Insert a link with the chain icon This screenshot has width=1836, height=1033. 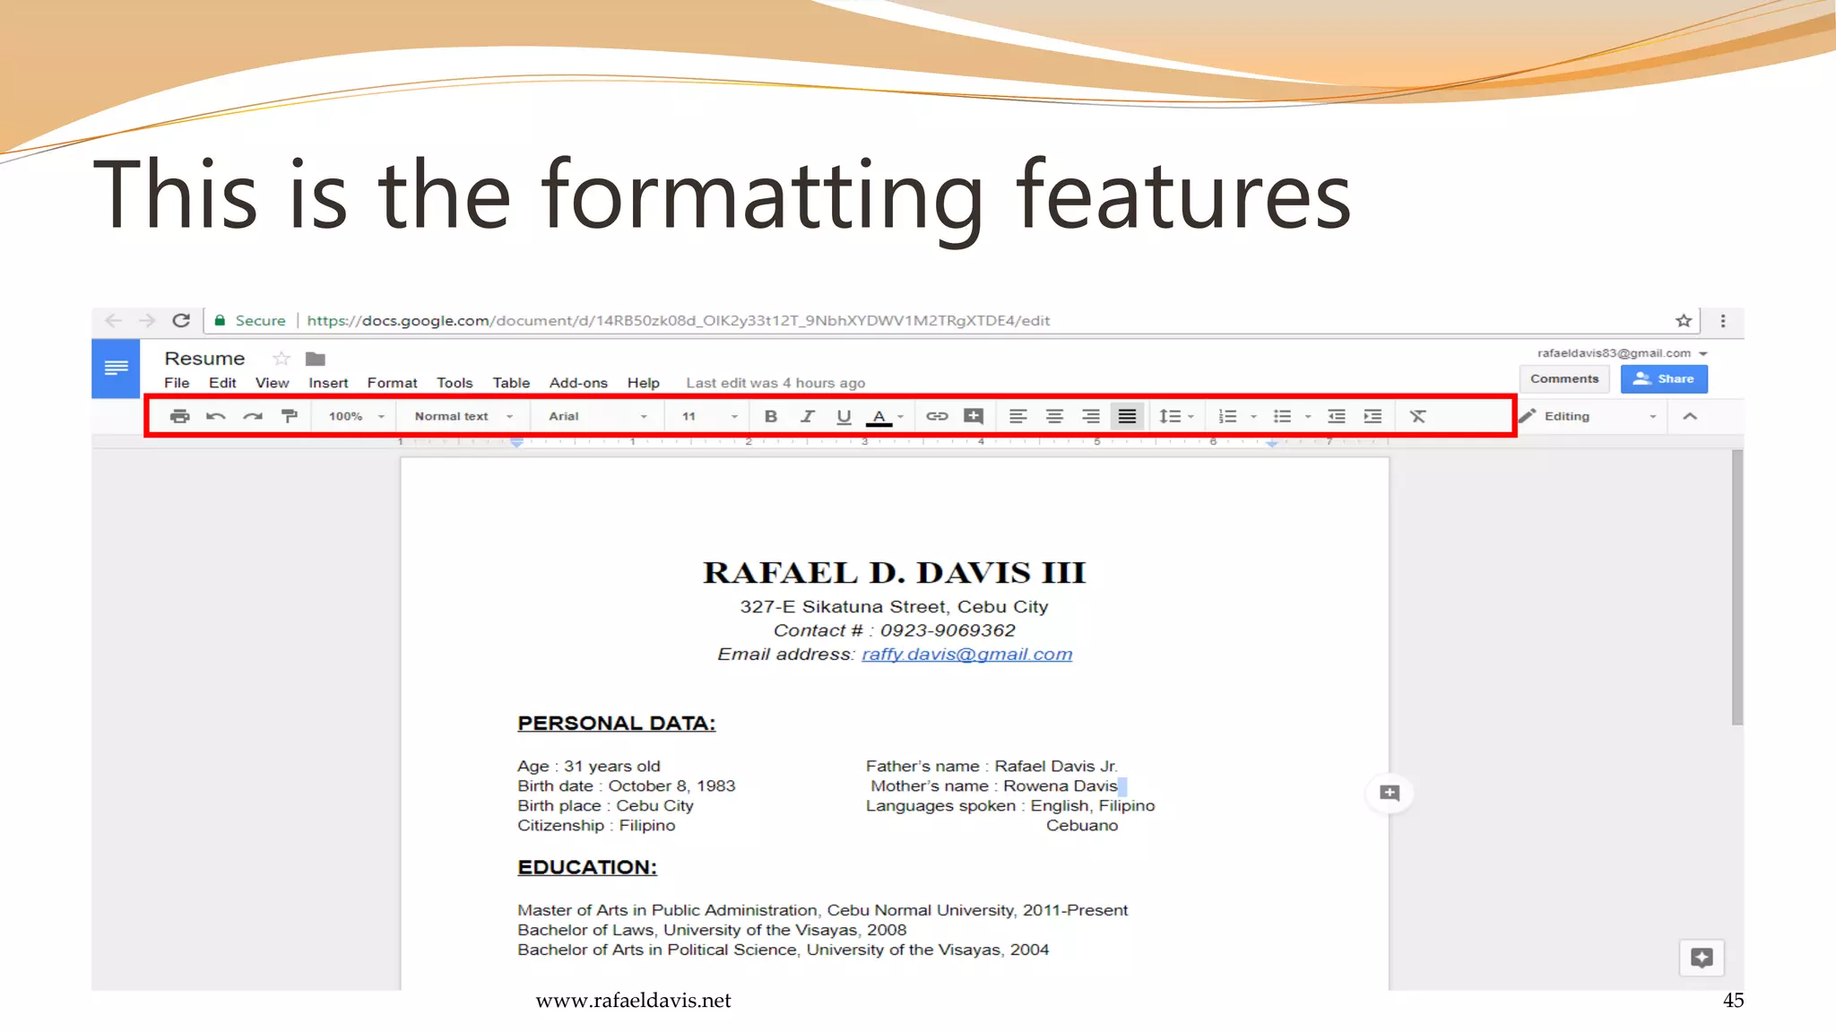(937, 416)
